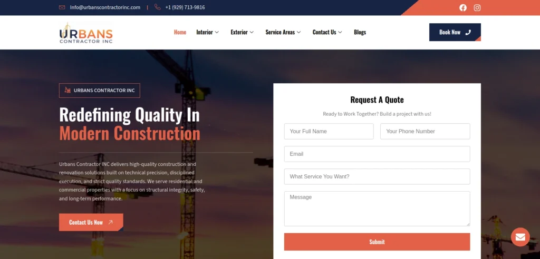540x259 pixels.
Task: Open the Instagram profile icon
Action: pos(477,7)
